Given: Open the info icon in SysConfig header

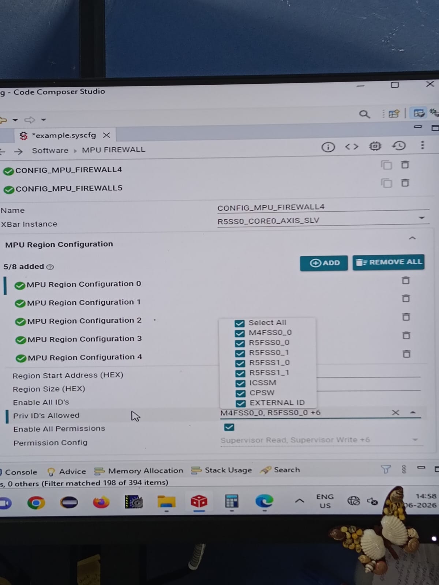Looking at the screenshot, I should pyautogui.click(x=328, y=147).
